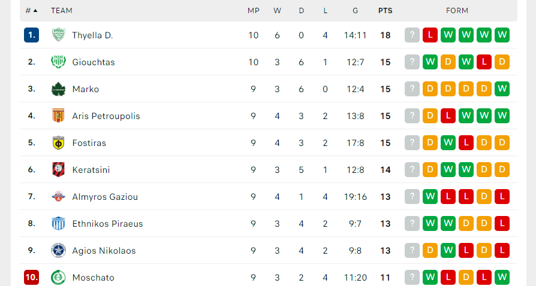Click the Giouchtas team crest icon
The width and height of the screenshot is (536, 286).
(58, 62)
